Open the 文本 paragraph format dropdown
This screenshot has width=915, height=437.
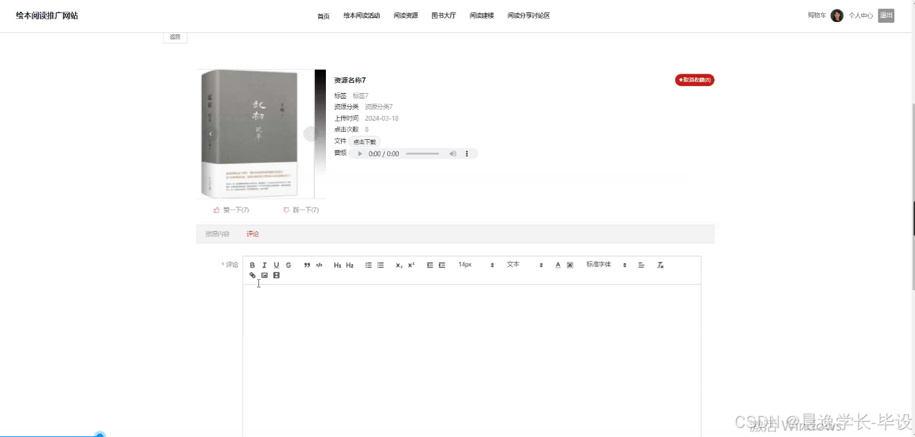tap(525, 265)
